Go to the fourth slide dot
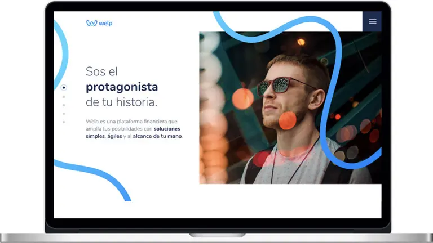Image resolution: width=433 pixels, height=243 pixels. click(x=64, y=113)
